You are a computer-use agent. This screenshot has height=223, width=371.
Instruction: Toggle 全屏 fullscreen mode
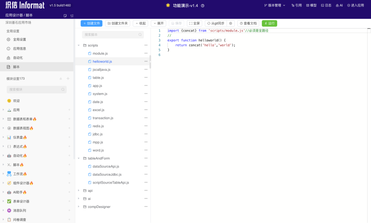point(194,23)
